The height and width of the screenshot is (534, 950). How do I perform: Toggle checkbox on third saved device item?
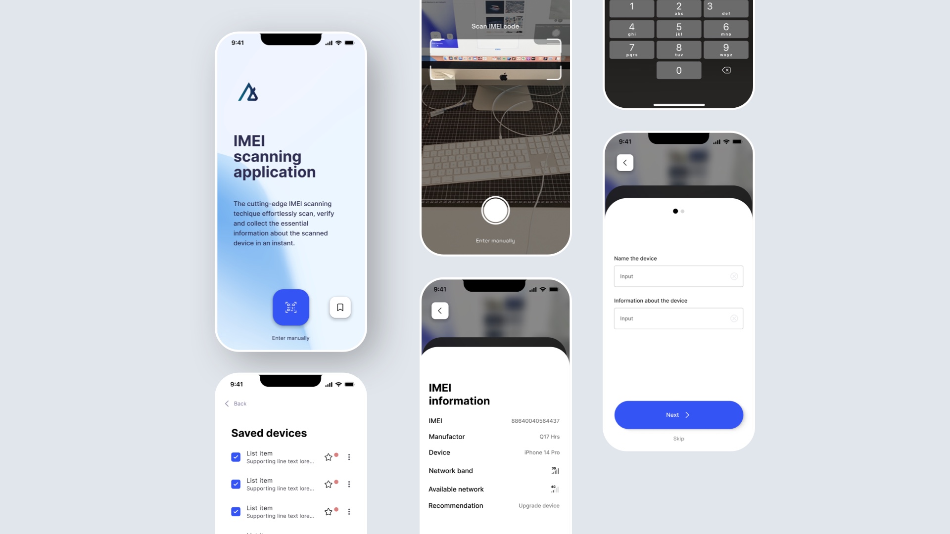pyautogui.click(x=236, y=511)
